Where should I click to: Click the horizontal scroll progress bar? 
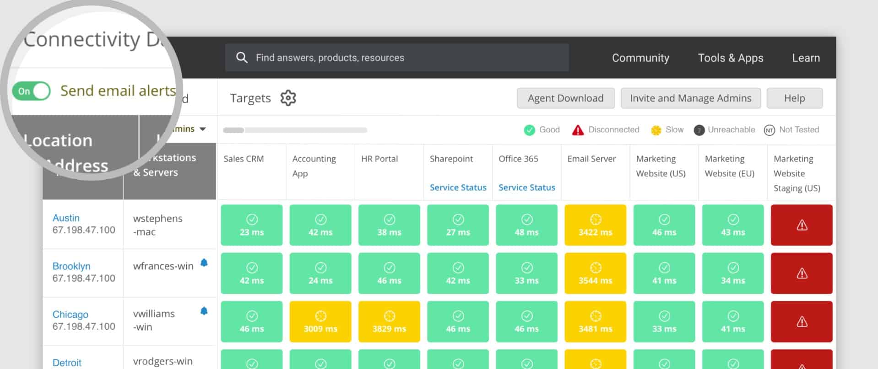295,130
